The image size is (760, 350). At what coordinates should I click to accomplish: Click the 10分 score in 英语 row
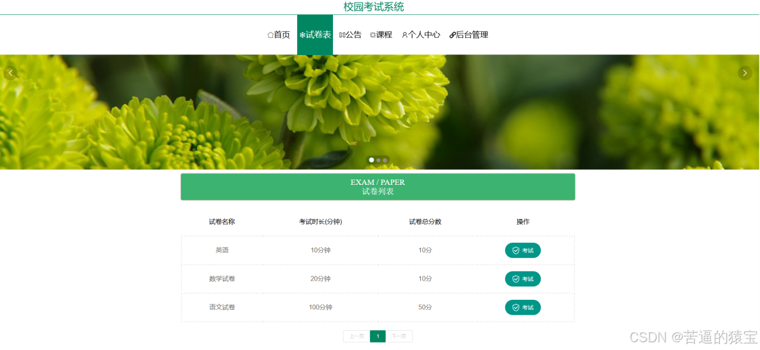pyautogui.click(x=425, y=250)
